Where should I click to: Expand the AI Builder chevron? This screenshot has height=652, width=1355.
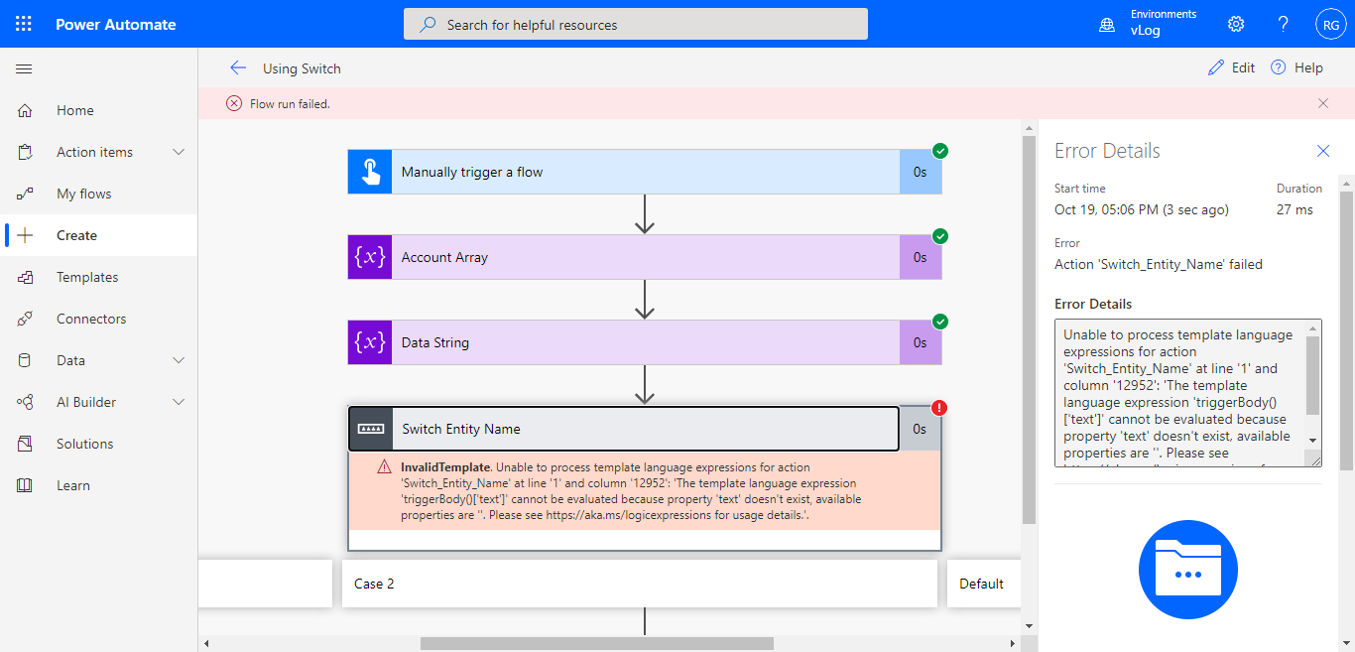point(179,402)
